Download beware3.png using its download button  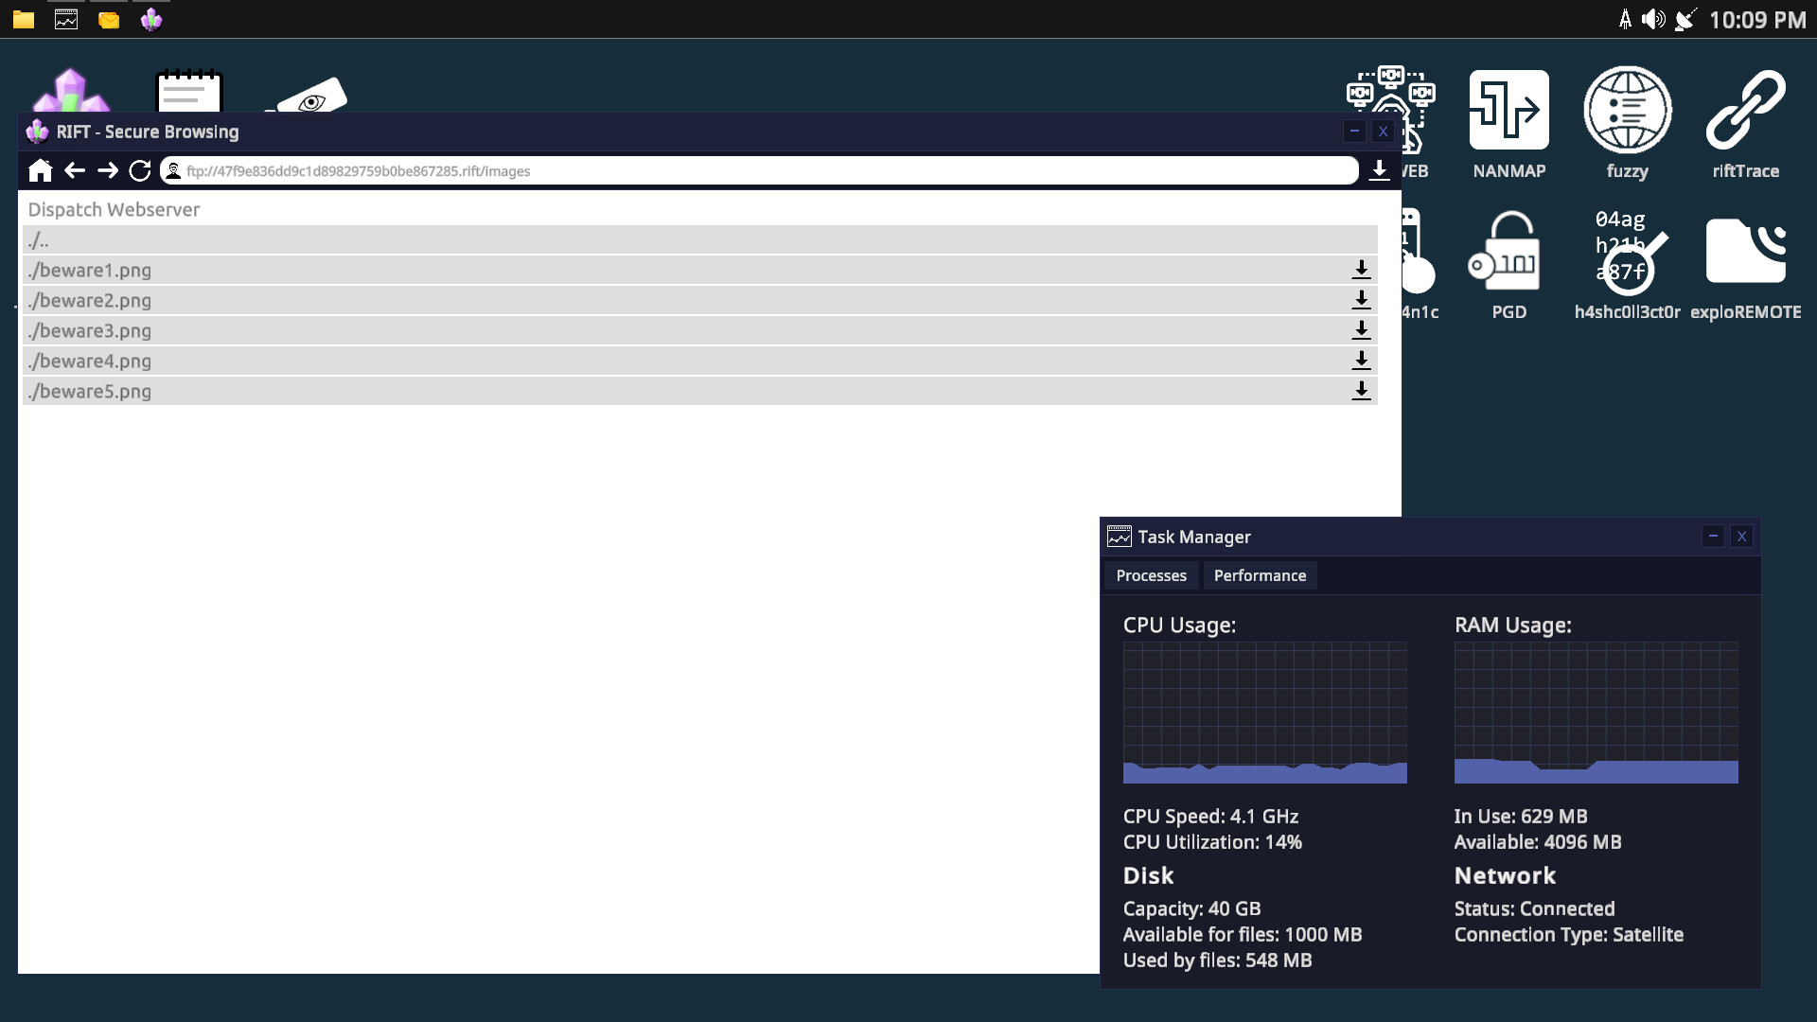click(x=1362, y=330)
